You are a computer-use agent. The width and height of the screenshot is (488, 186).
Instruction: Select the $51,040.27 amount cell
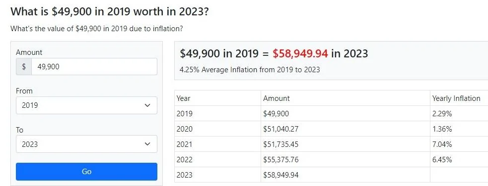point(345,129)
